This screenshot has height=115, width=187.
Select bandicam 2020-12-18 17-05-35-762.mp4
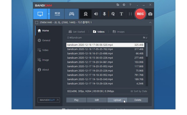105,49
